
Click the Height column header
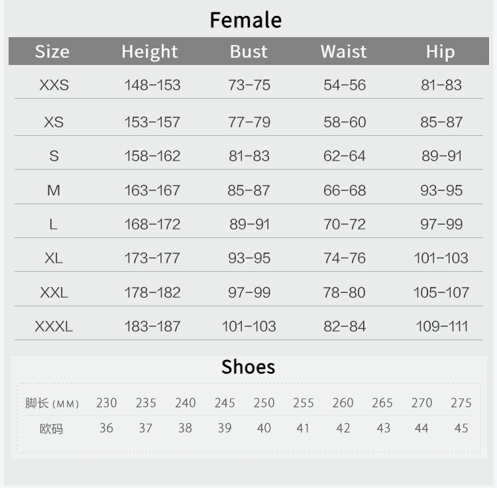click(x=150, y=52)
